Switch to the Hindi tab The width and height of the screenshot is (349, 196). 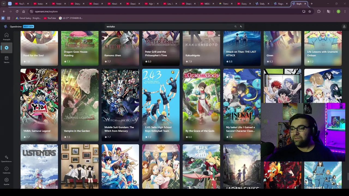[x=114, y=4]
